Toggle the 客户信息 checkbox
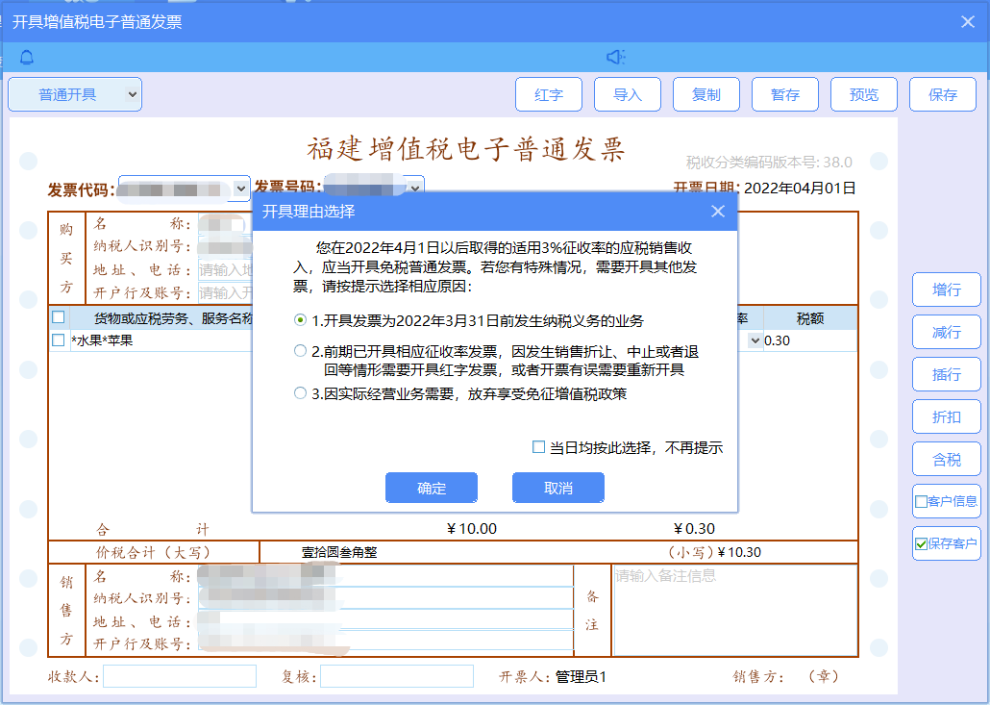This screenshot has width=990, height=705. (x=921, y=501)
